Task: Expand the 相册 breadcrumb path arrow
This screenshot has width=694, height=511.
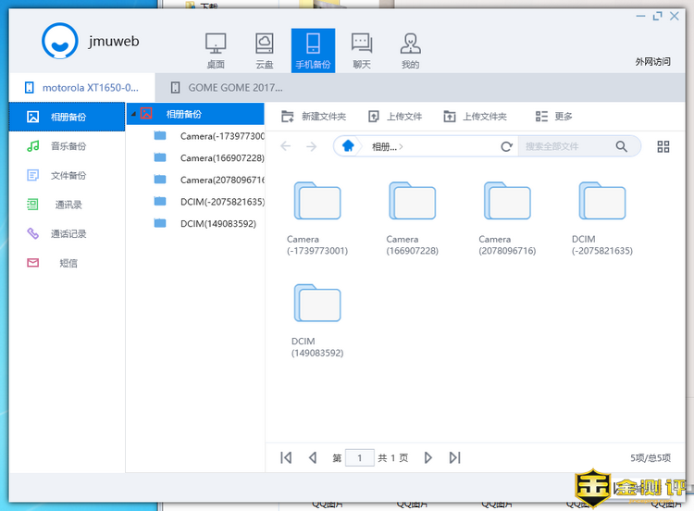Action: point(401,146)
